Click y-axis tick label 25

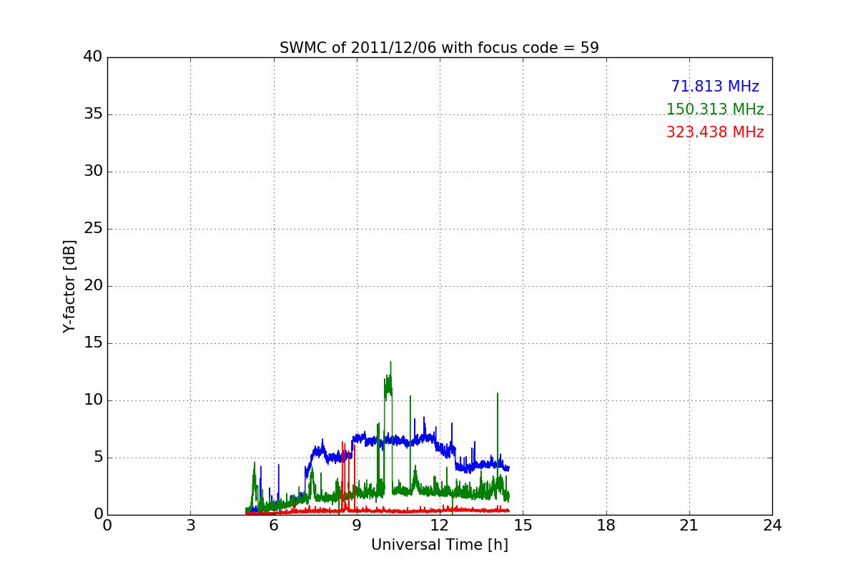93,229
